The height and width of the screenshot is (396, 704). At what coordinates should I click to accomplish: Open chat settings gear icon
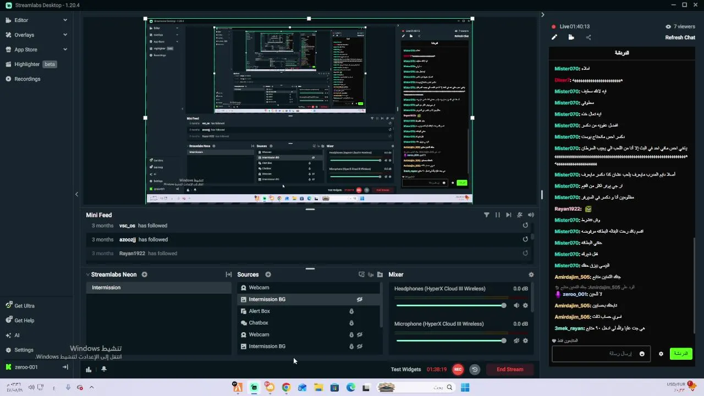coord(661,354)
